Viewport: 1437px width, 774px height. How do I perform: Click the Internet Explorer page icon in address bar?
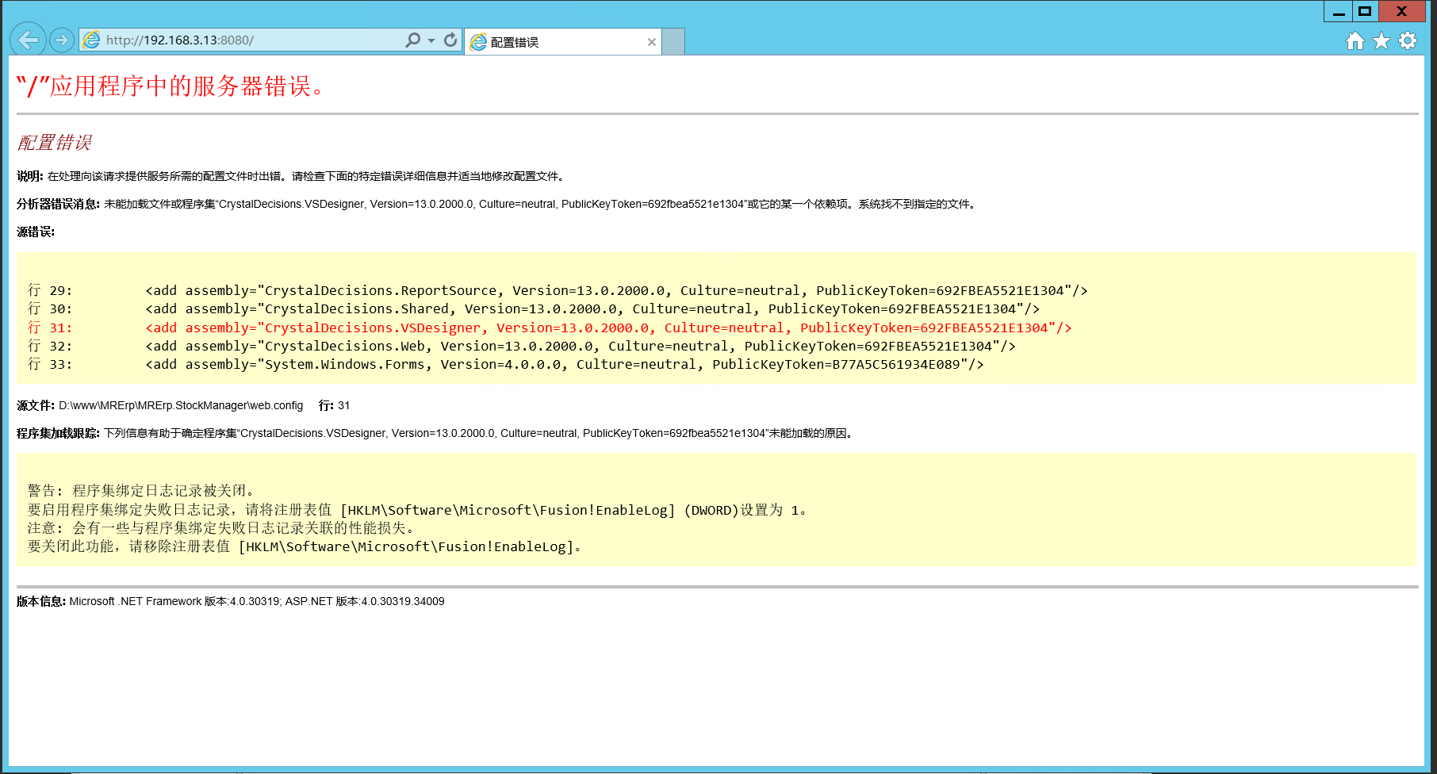pyautogui.click(x=92, y=40)
